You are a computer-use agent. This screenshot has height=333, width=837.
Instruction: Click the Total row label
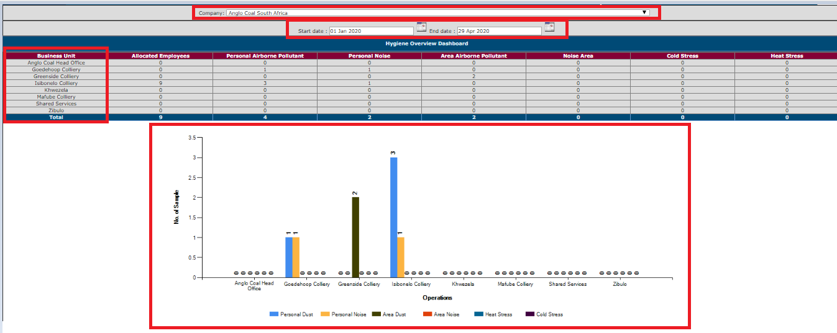point(56,117)
